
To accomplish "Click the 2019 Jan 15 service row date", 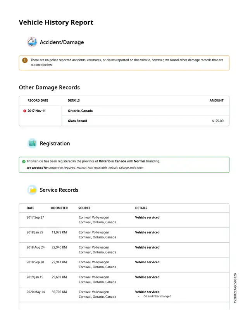I will tap(35, 277).
